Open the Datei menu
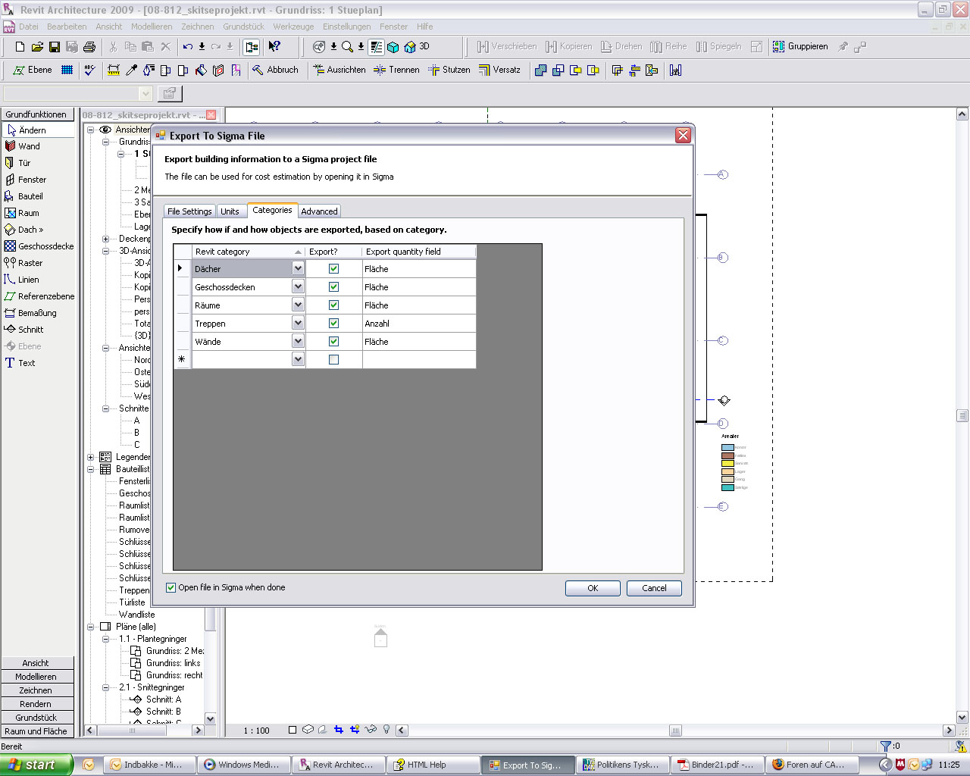Image resolution: width=970 pixels, height=776 pixels. tap(28, 27)
